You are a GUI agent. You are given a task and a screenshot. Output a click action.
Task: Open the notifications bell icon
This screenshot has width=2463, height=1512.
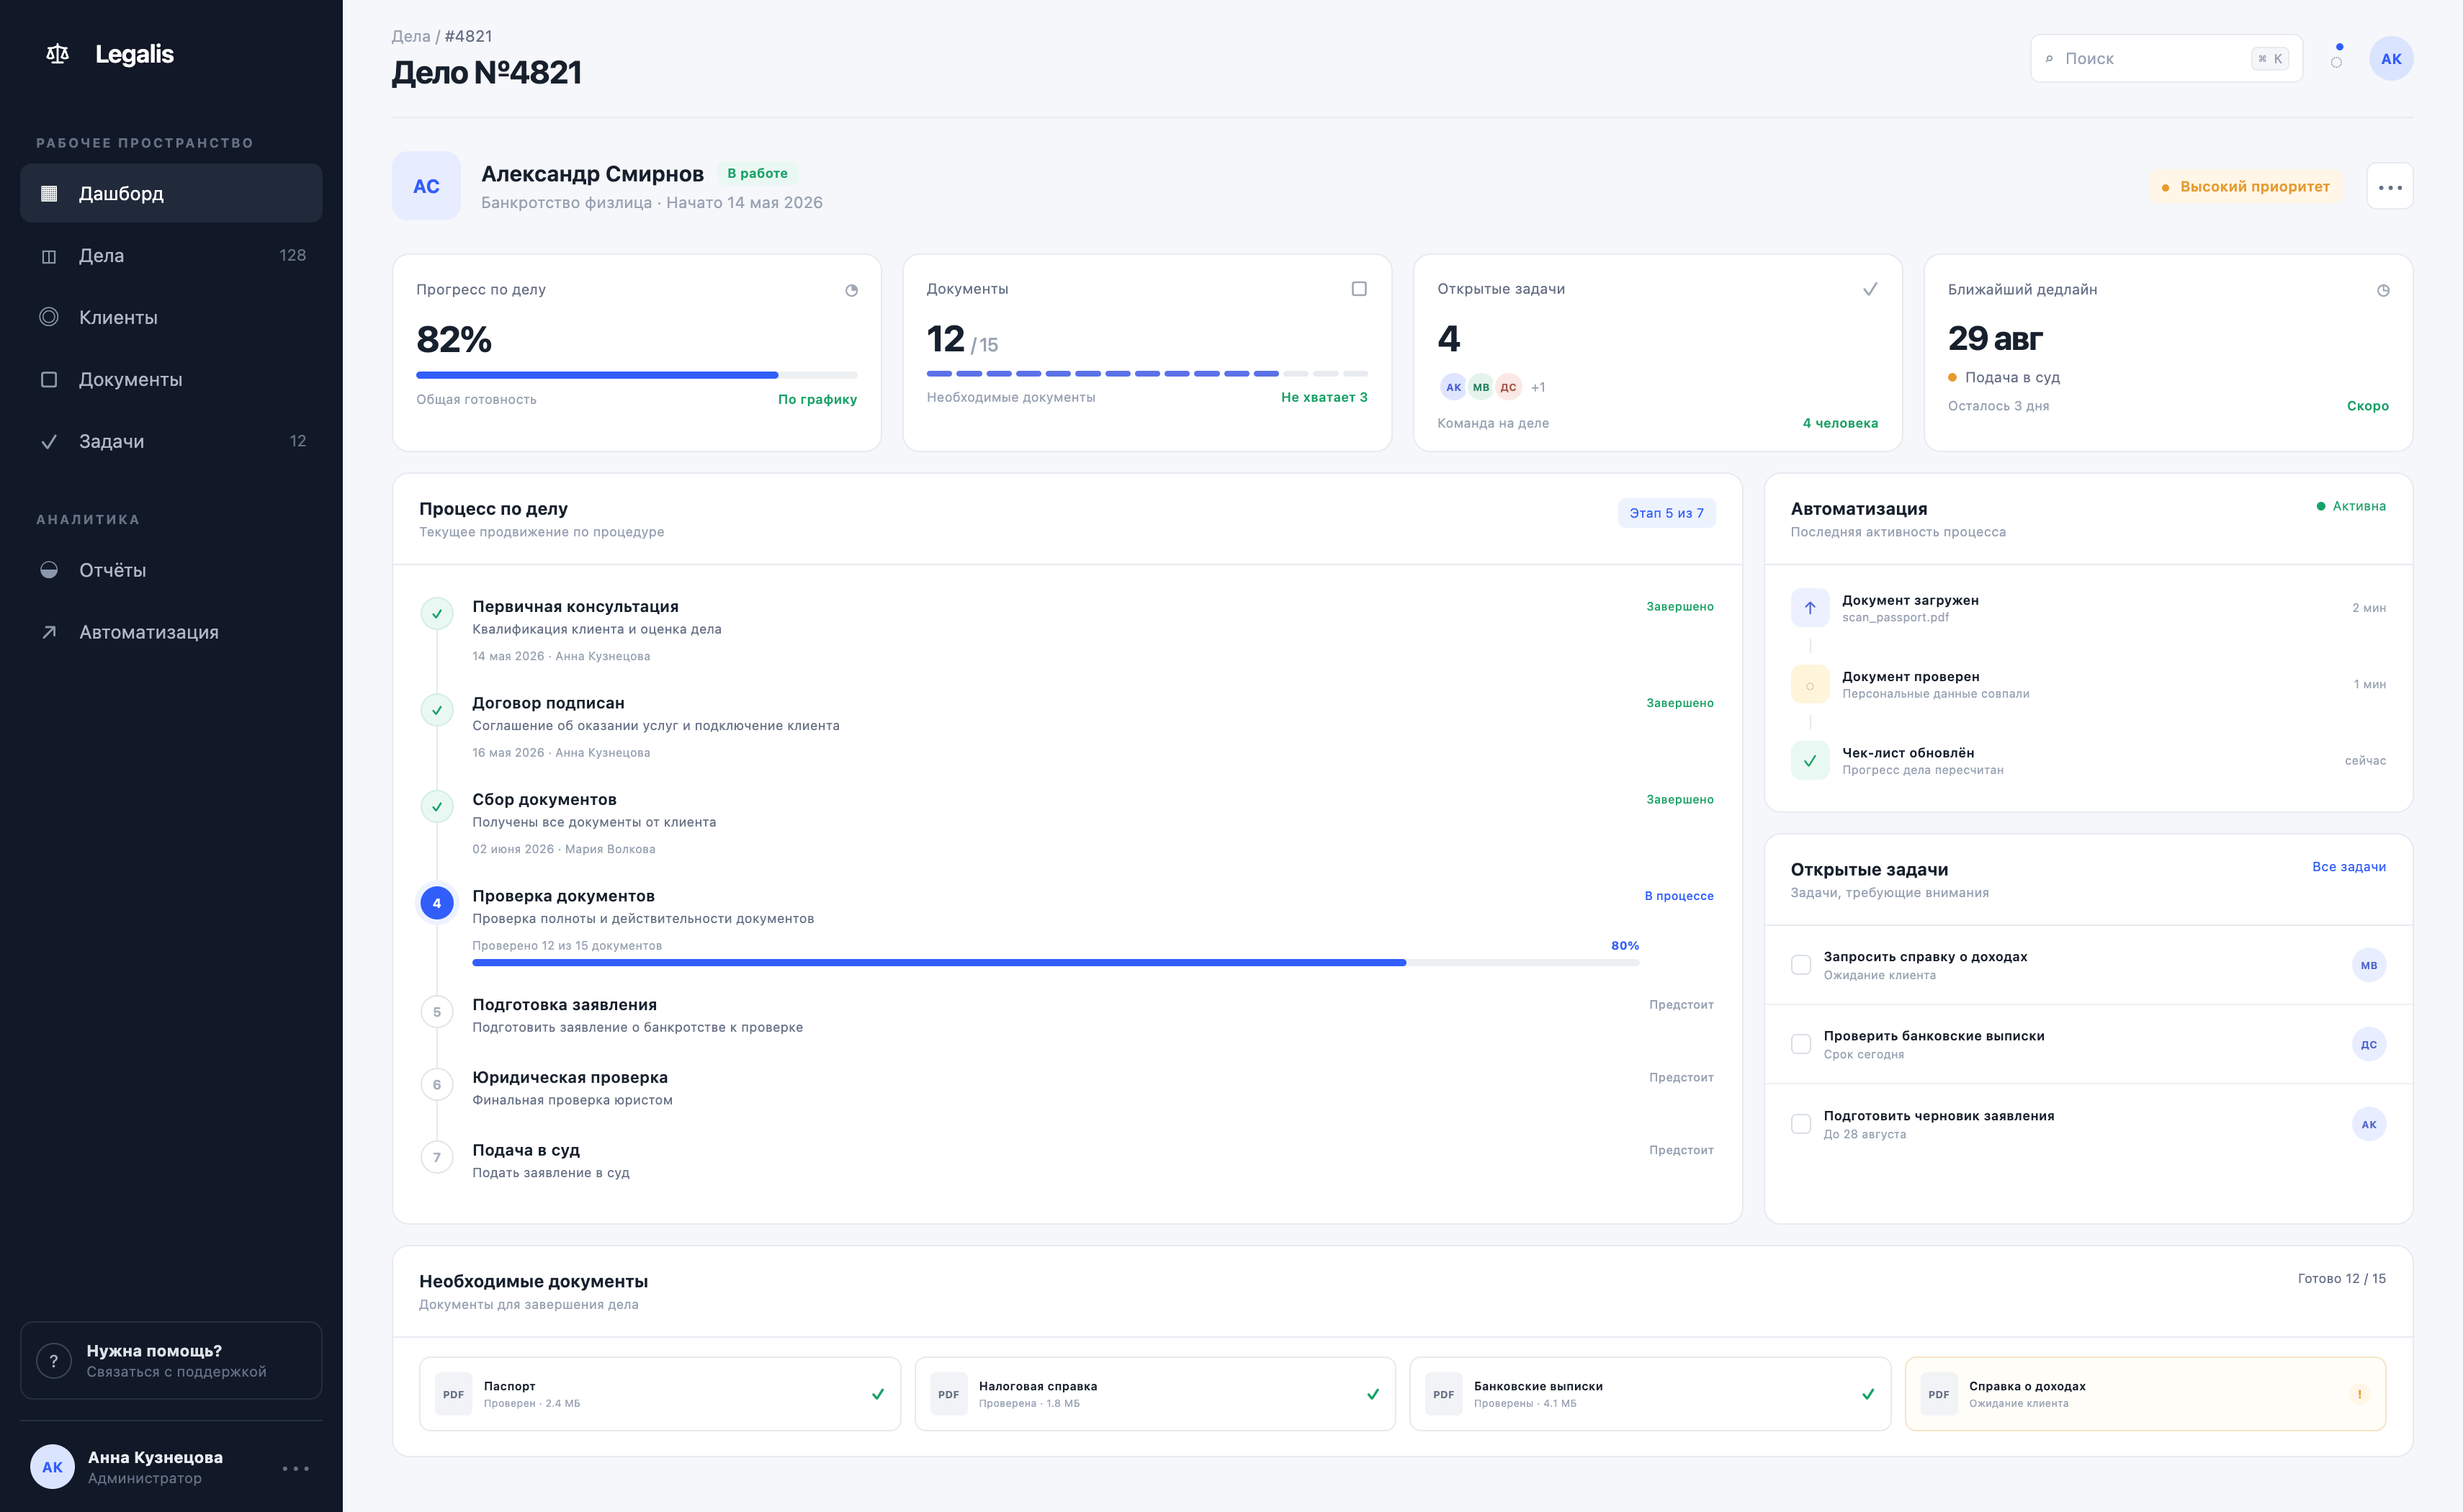(x=2336, y=57)
